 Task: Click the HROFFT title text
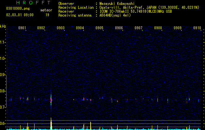pos(34,3)
